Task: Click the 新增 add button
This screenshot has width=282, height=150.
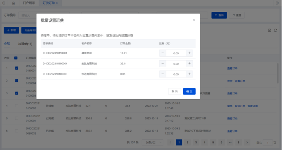Action: coord(11,30)
